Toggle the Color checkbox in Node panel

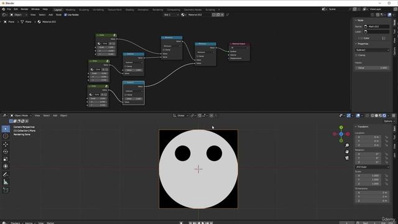pyautogui.click(x=362, y=38)
